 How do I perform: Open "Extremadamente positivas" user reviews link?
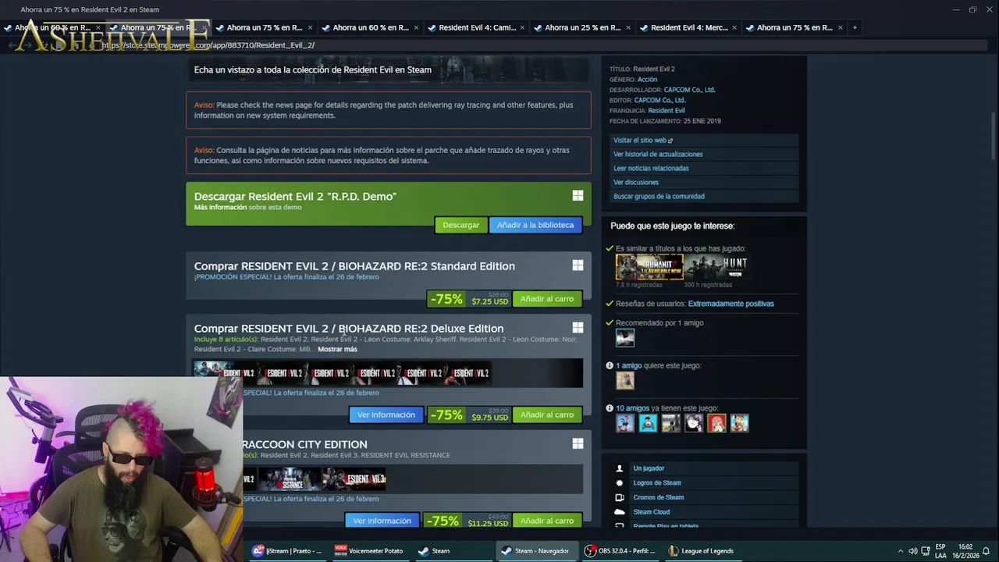tap(731, 304)
